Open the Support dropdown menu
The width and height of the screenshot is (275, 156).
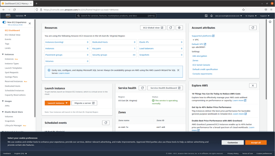tap(265, 16)
